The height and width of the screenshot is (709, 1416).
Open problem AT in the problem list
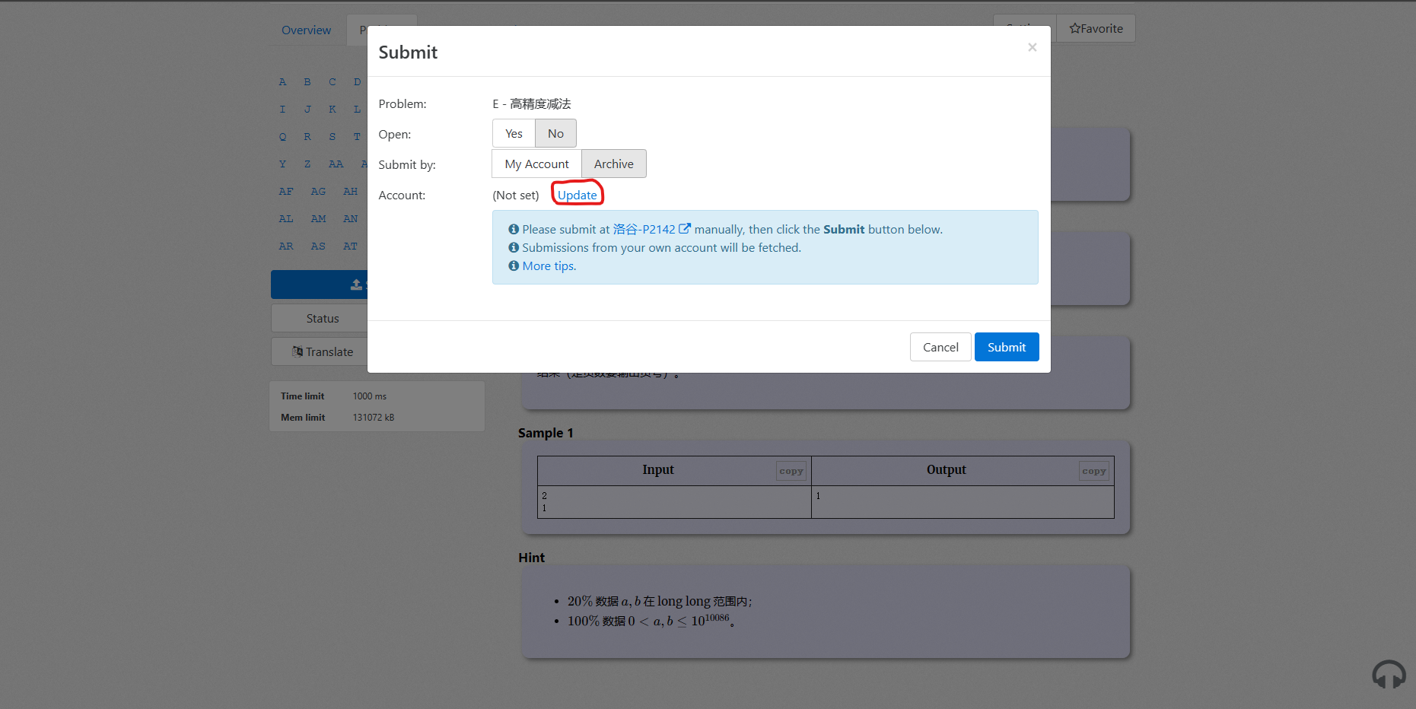(x=350, y=246)
